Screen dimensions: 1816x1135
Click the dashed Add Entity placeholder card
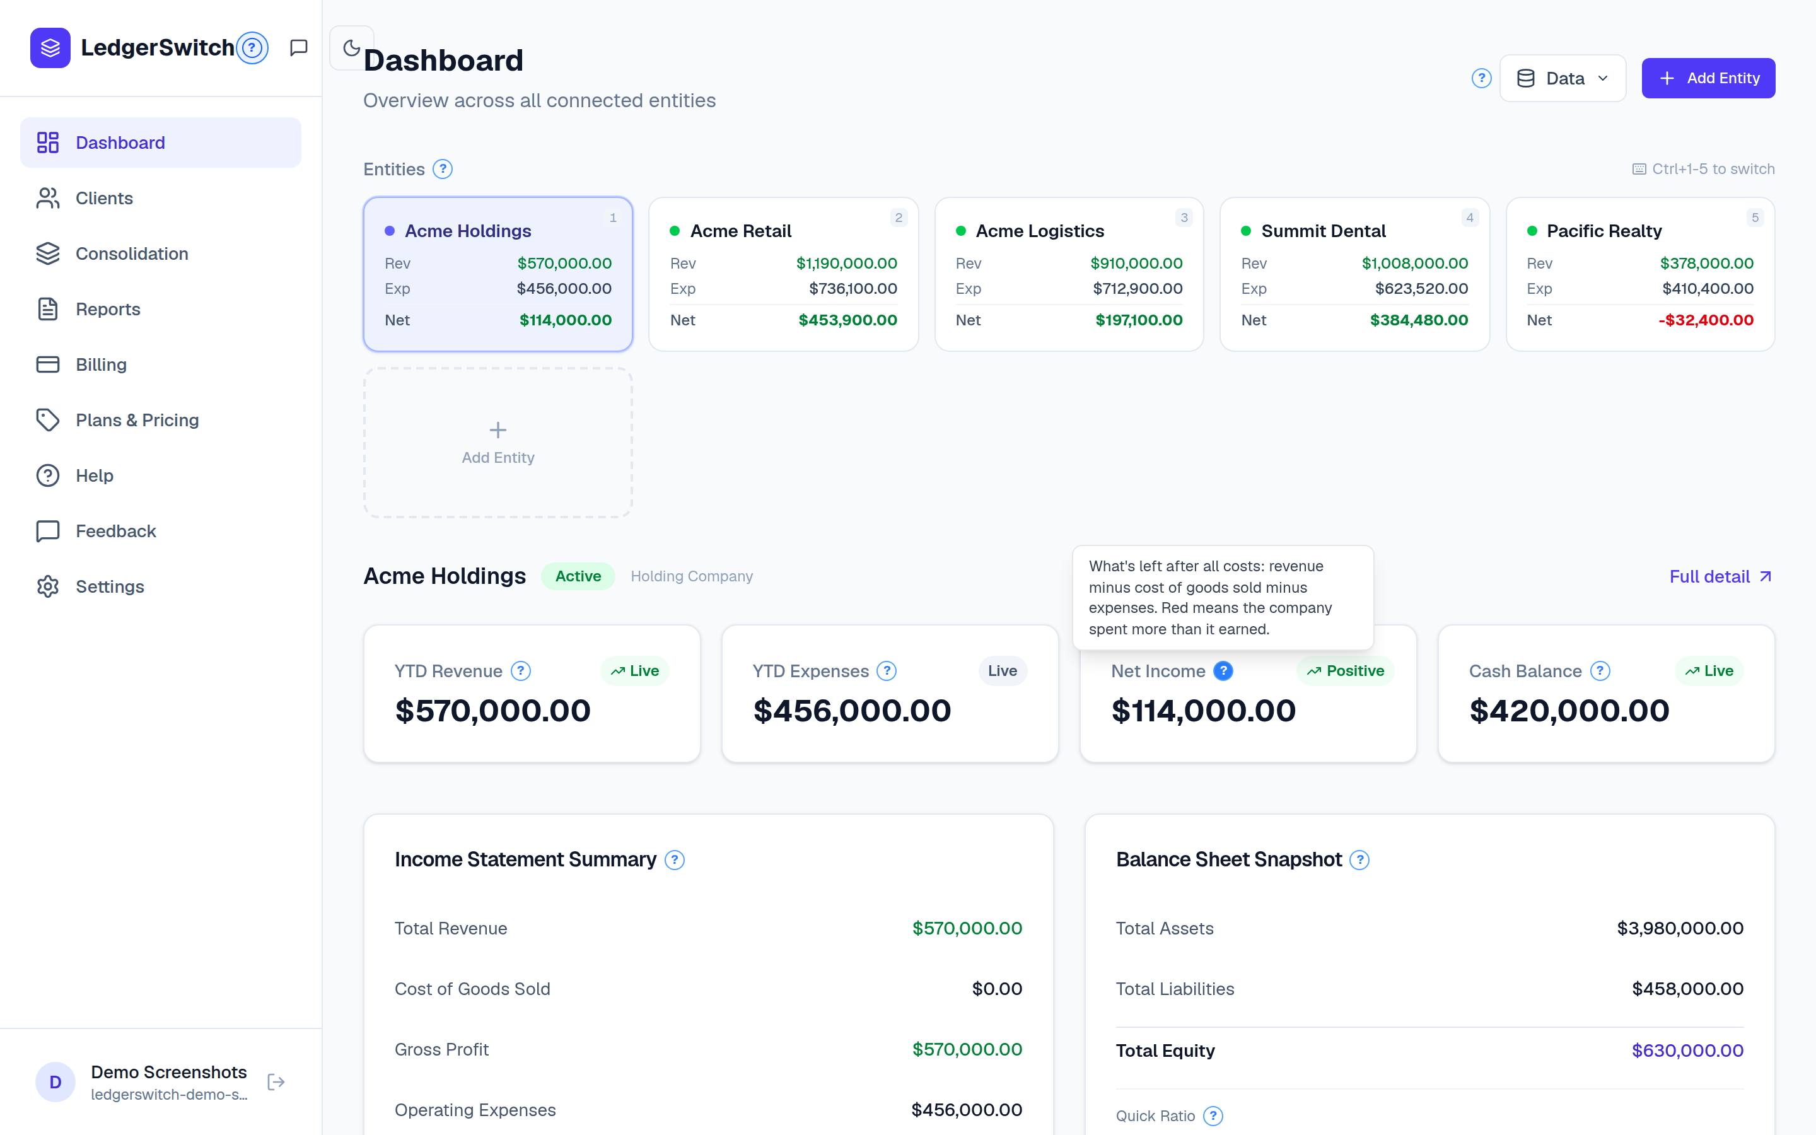498,443
